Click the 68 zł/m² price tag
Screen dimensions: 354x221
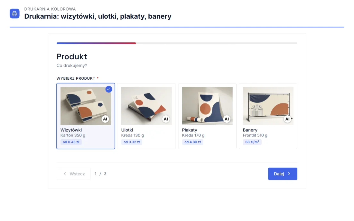click(252, 142)
